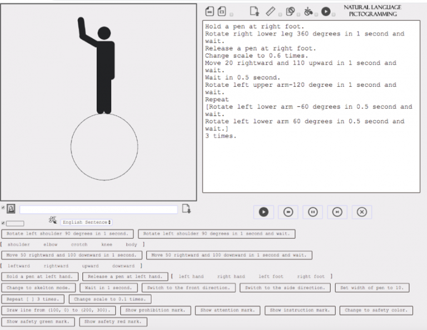Click 'Switch to the side direction.' button
This screenshot has height=330, width=427.
(285, 288)
